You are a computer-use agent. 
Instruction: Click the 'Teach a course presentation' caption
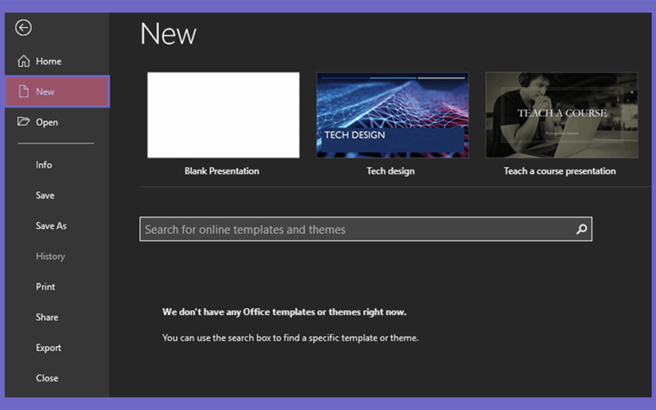(560, 171)
